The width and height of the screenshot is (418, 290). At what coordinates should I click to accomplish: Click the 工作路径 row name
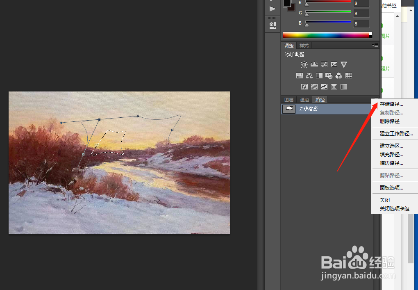tap(309, 109)
